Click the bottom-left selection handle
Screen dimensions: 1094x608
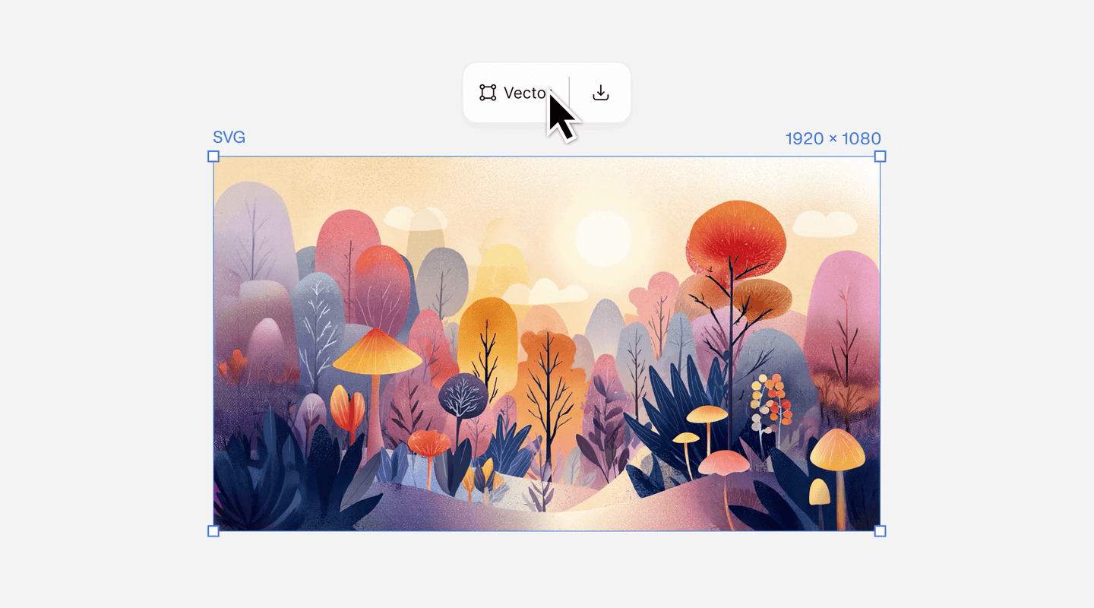coord(213,531)
